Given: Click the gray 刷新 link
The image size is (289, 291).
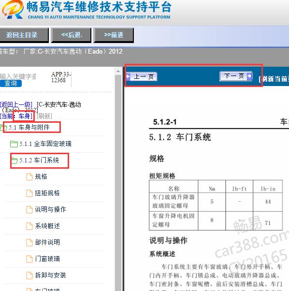Looking at the screenshot, I should click(x=44, y=116).
